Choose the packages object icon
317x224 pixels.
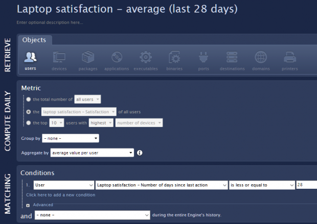click(87, 58)
